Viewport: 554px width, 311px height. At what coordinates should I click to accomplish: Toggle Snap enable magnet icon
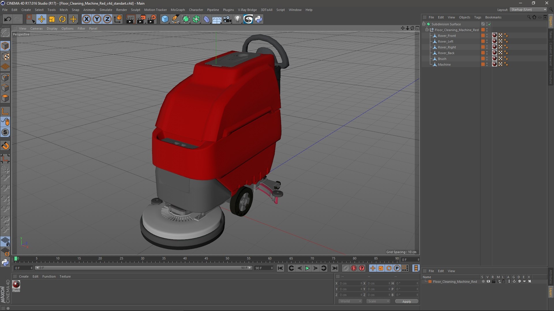[5, 146]
